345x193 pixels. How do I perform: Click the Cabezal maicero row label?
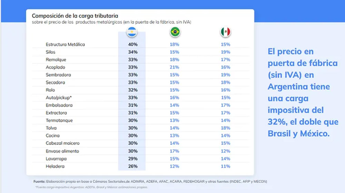(x=62, y=143)
